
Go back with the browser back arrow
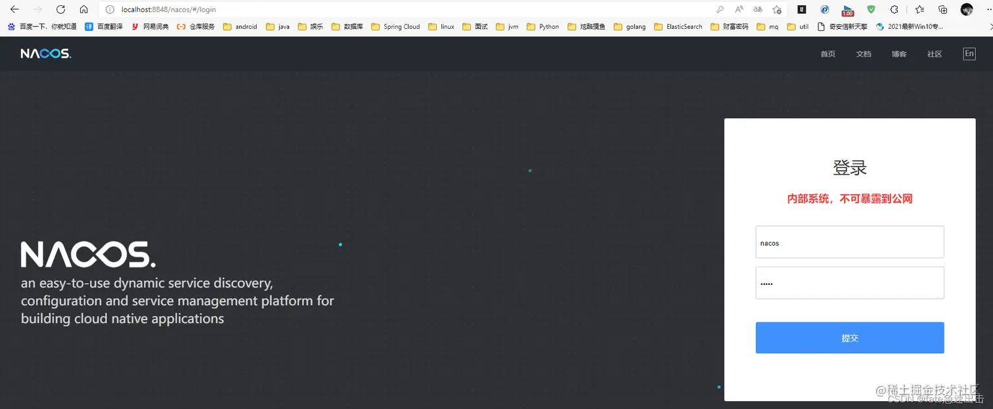click(14, 9)
